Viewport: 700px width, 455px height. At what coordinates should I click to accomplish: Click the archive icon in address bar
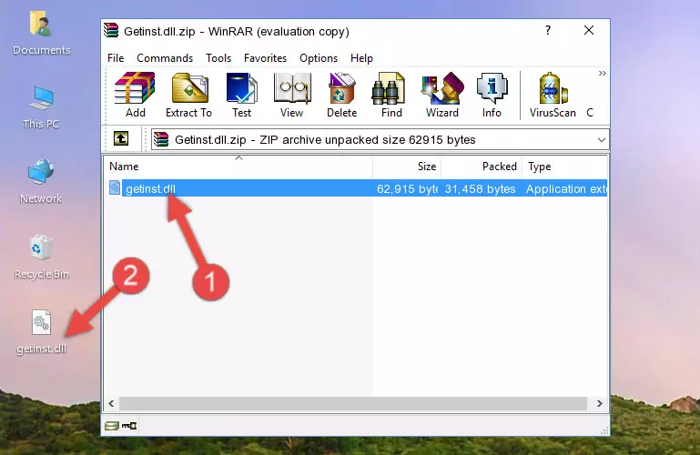coord(161,139)
